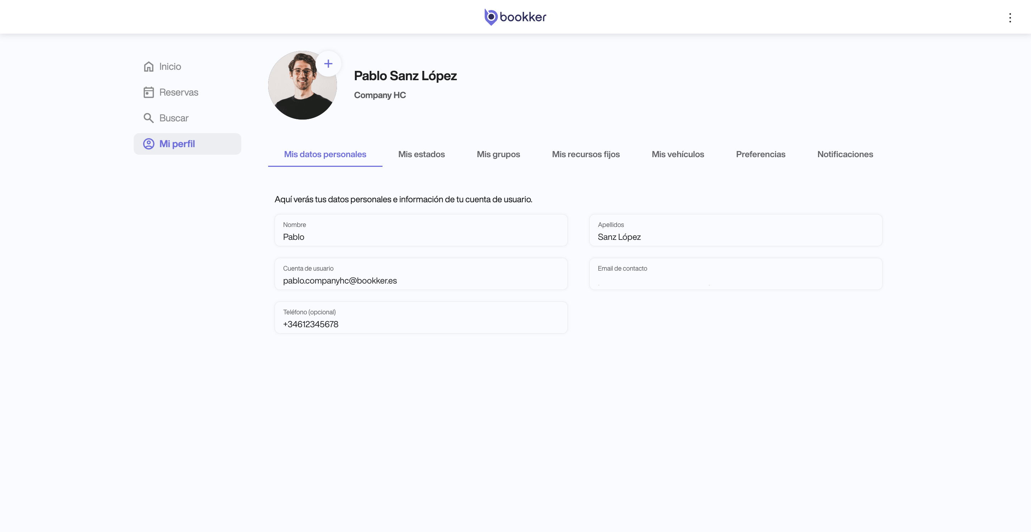The width and height of the screenshot is (1031, 532).
Task: Edit the Teléfono (opcional) field
Action: pos(421,323)
